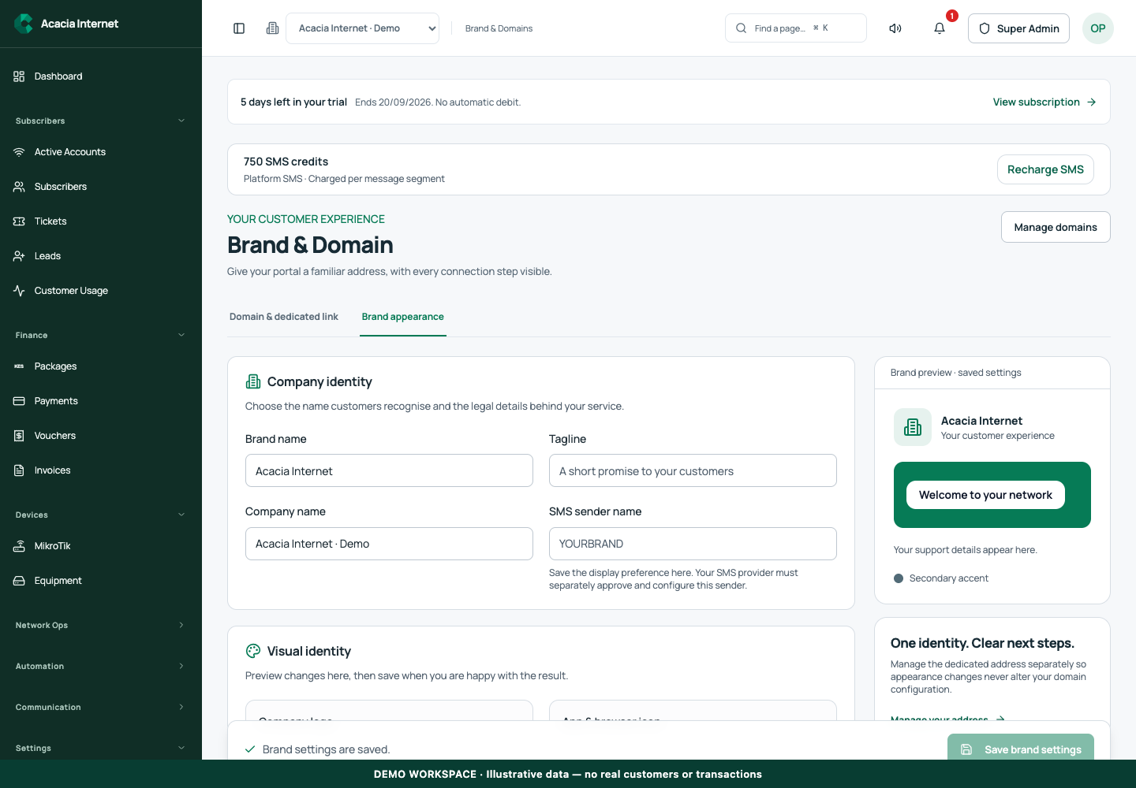The width and height of the screenshot is (1136, 788).
Task: Open Dashboard from sidebar
Action: point(101,76)
